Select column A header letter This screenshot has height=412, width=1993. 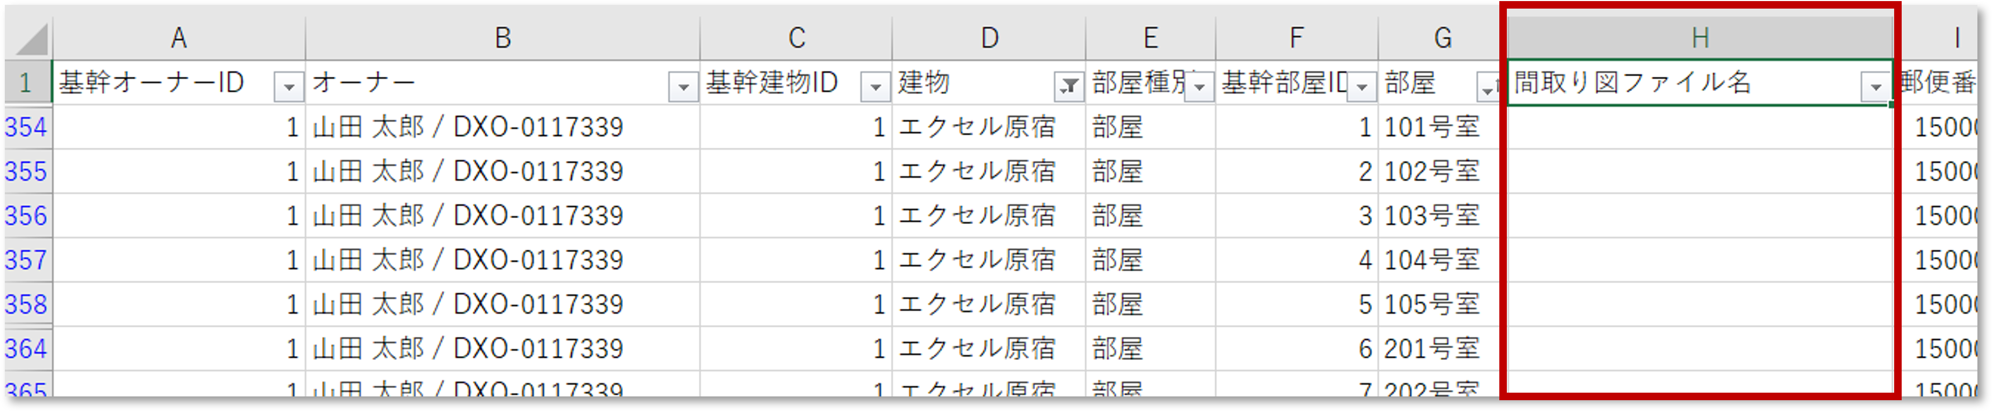point(178,35)
